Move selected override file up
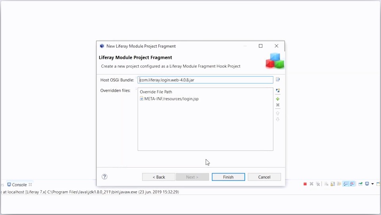Viewport: 381px width, 215px height. [x=278, y=113]
